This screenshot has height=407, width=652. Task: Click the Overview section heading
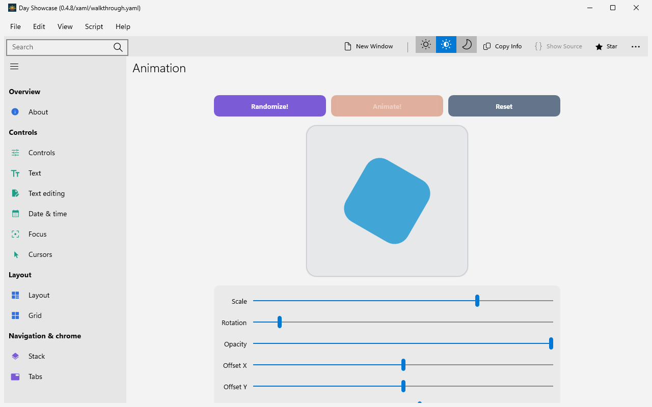pyautogui.click(x=24, y=92)
